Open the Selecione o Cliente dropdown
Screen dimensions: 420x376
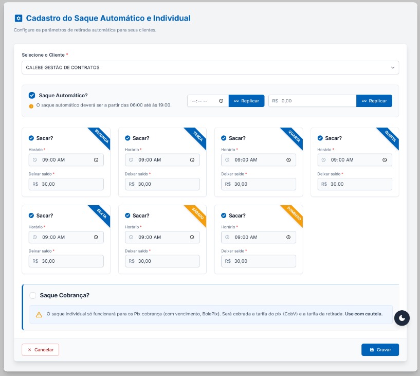coord(206,67)
